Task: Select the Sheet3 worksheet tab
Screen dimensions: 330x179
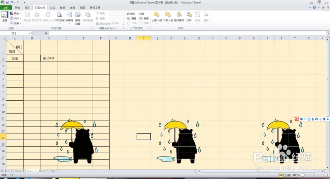Action: [44, 171]
